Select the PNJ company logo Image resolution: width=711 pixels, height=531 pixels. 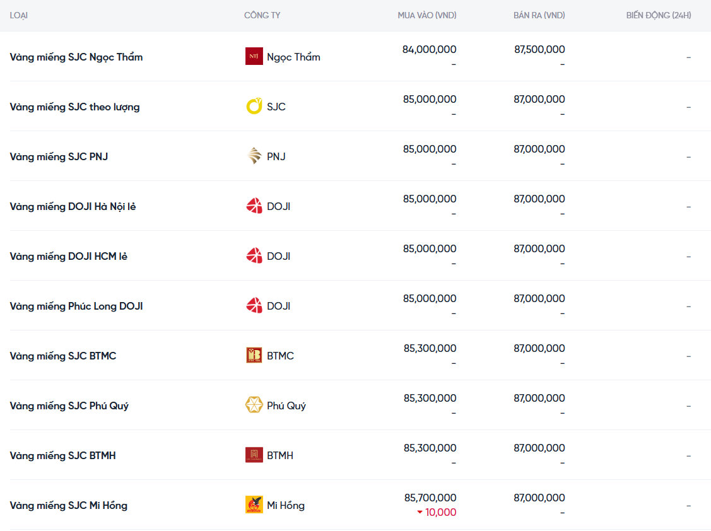pos(254,156)
